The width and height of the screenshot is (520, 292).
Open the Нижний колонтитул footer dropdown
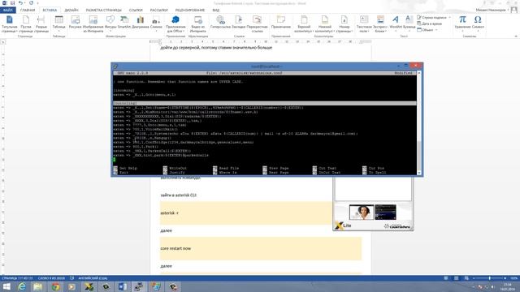325,24
